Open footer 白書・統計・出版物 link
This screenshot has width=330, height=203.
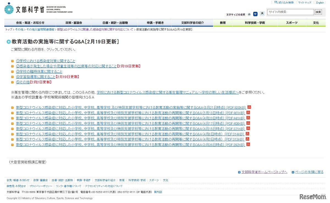click(62, 180)
